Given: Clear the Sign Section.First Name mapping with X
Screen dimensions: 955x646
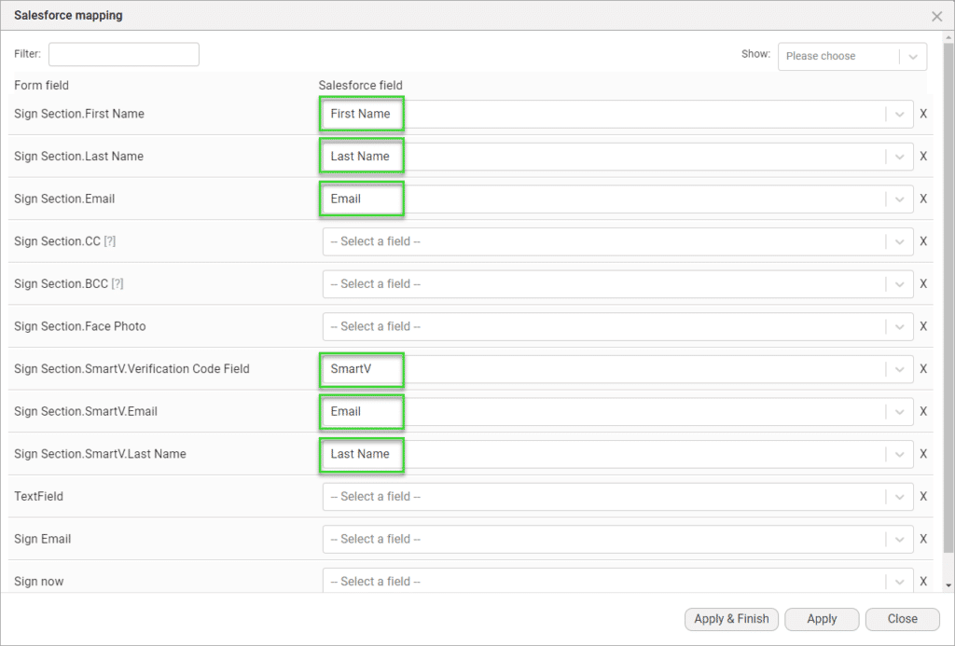Looking at the screenshot, I should coord(923,114).
